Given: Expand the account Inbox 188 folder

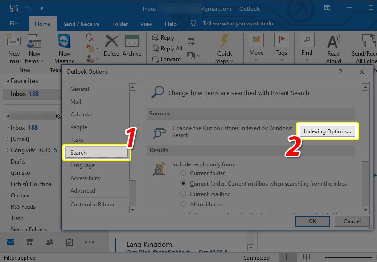Looking at the screenshot, I should click(8, 127).
